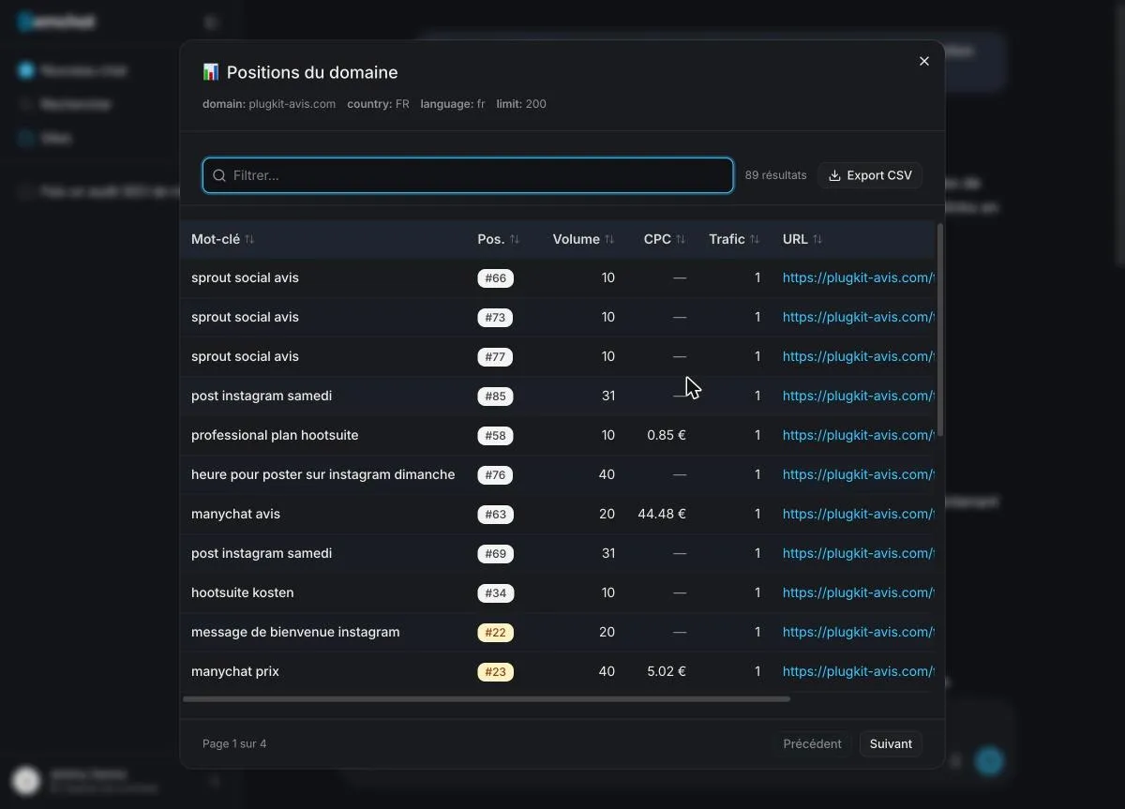1125x809 pixels.
Task: Click the download icon on Export CSV
Action: (x=834, y=175)
